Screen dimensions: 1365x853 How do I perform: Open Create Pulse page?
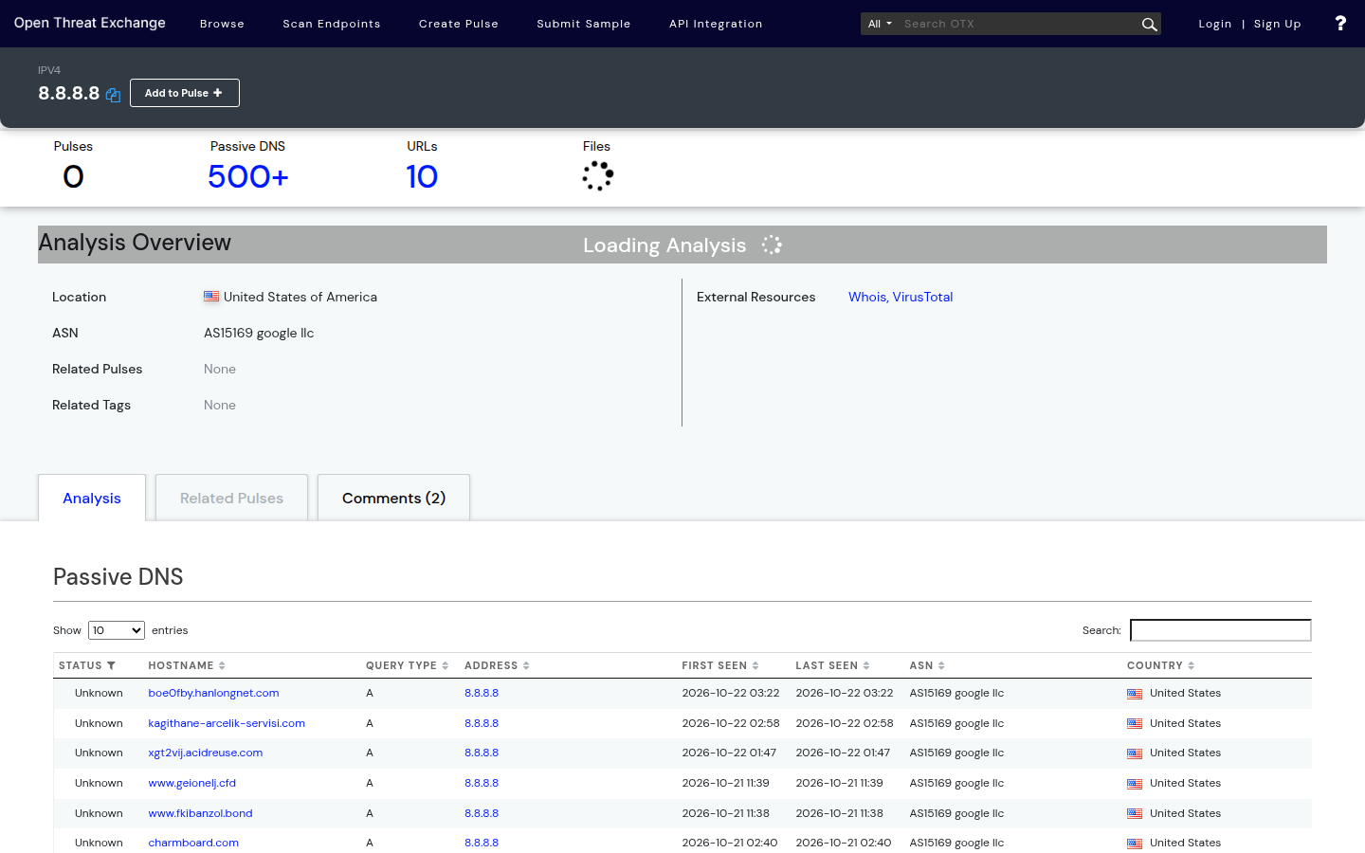pos(459,24)
